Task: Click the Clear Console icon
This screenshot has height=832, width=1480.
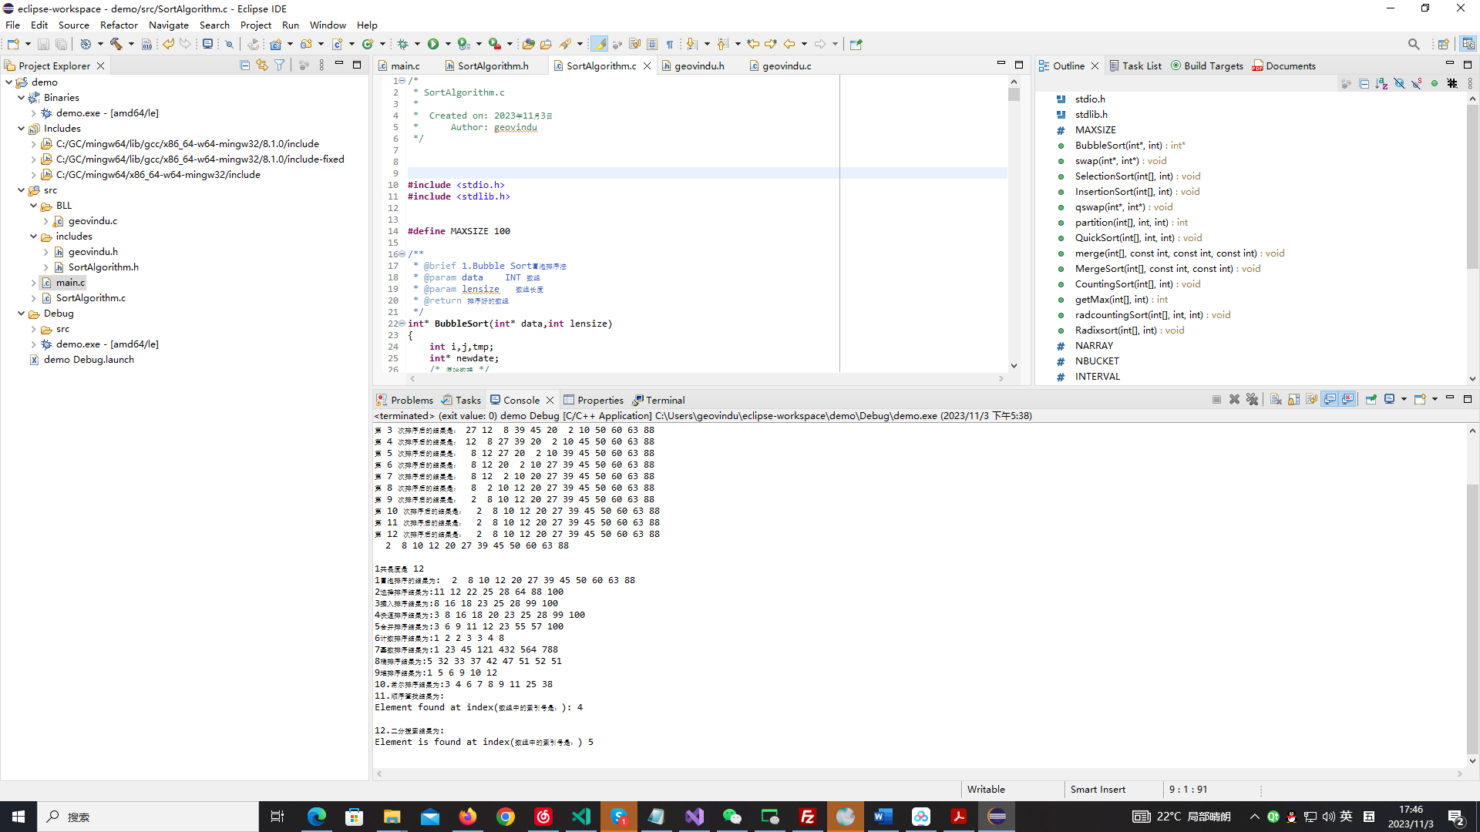Action: (x=1276, y=399)
